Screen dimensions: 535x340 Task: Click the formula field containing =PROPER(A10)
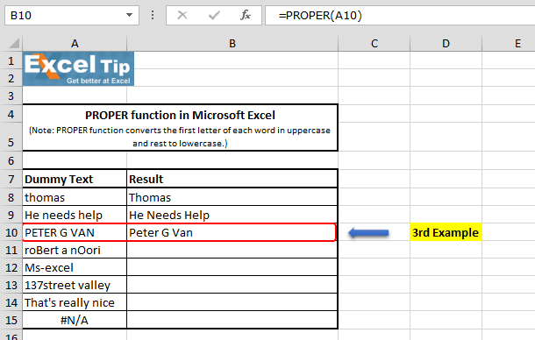[400, 16]
